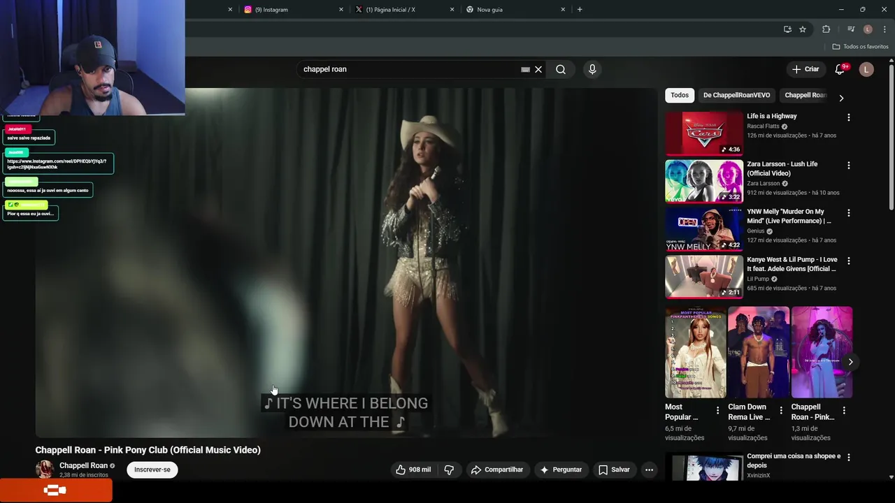Bookmark this page with the star
This screenshot has height=503, width=895.
803,29
